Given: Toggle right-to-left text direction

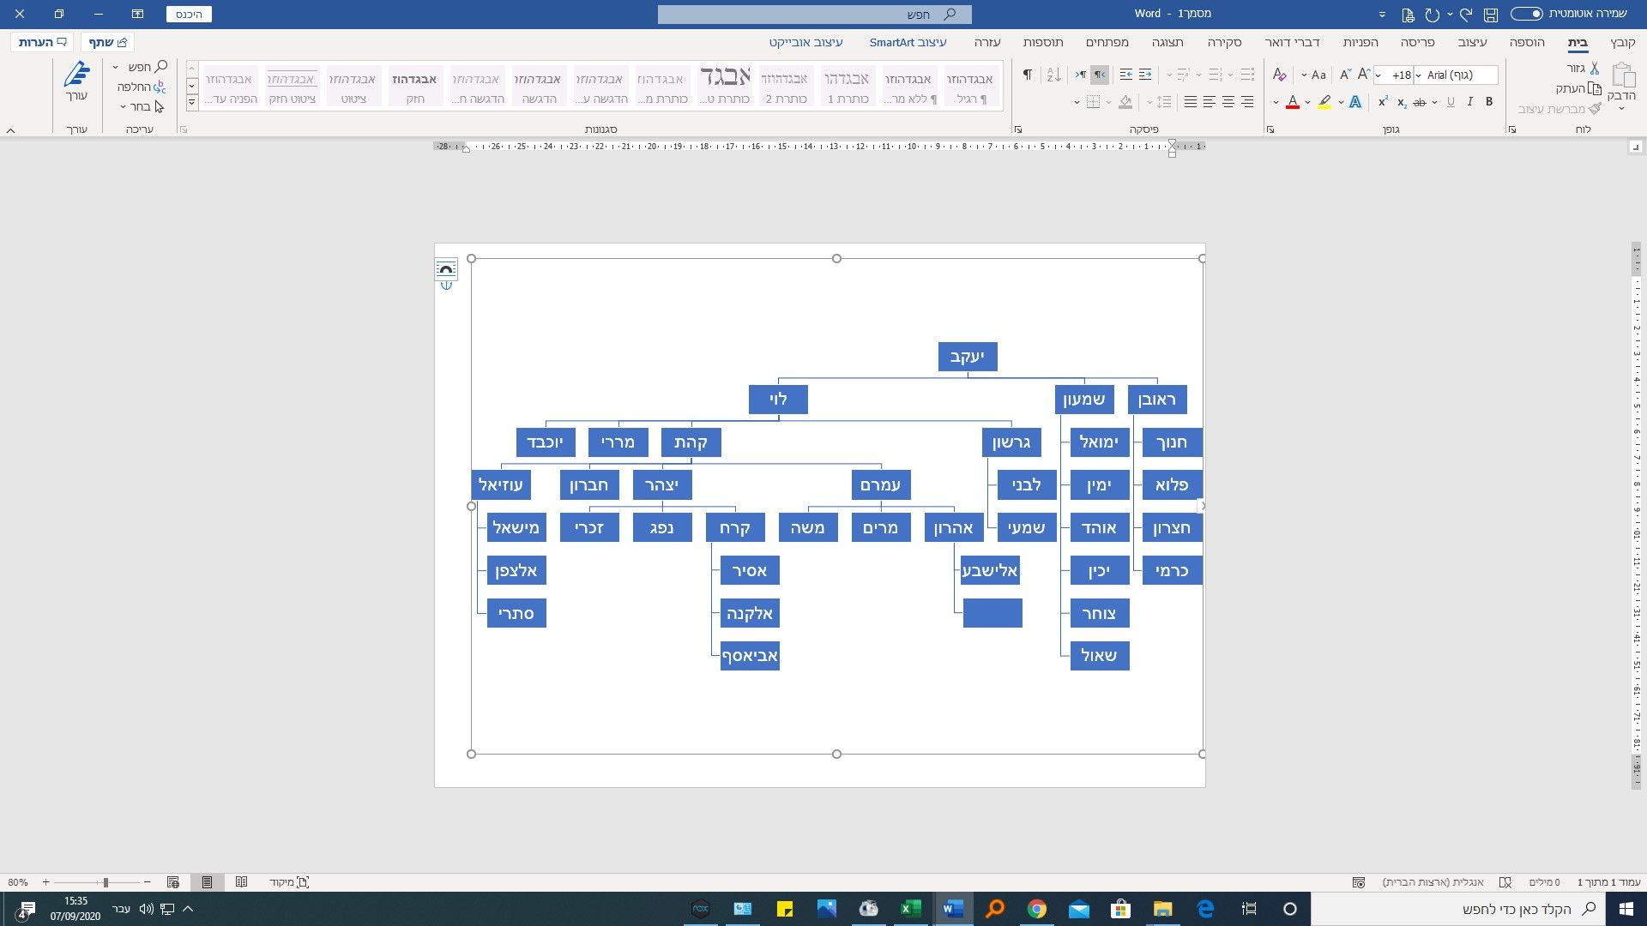Looking at the screenshot, I should coord(1099,75).
